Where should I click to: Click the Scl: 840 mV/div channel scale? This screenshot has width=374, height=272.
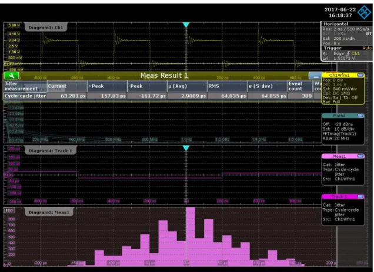point(340,89)
